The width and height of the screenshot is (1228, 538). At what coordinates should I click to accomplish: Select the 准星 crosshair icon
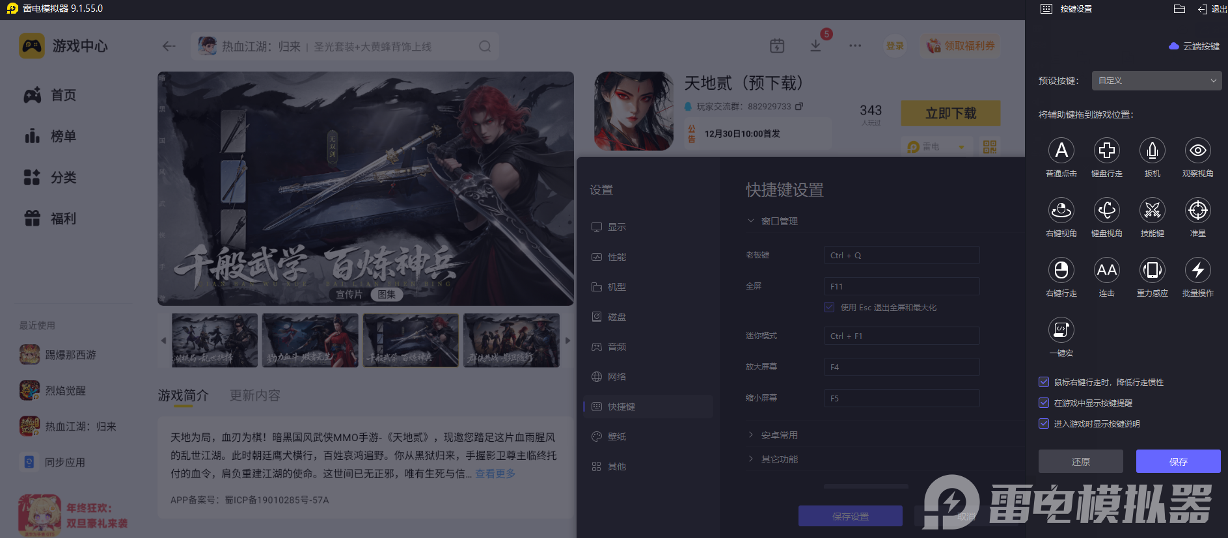(x=1198, y=210)
